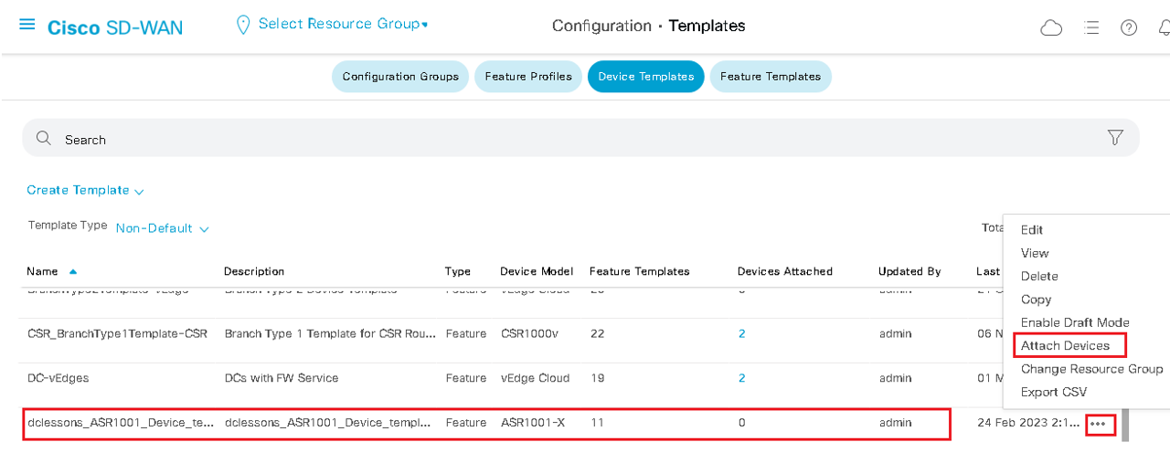
Task: Click the Updated By column header
Action: click(x=909, y=271)
